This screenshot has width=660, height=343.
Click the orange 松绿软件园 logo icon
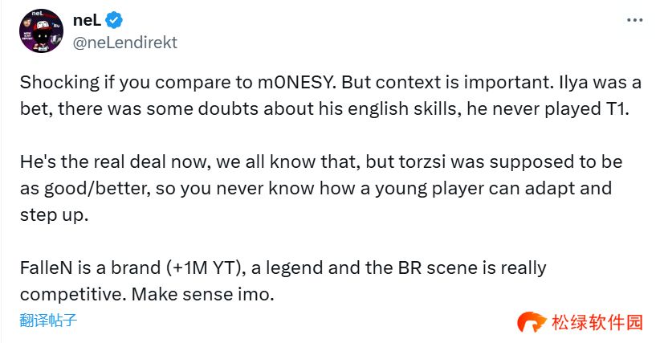pyautogui.click(x=531, y=323)
